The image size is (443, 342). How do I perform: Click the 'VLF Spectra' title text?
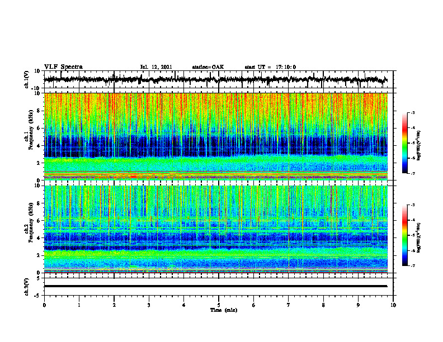(x=63, y=67)
